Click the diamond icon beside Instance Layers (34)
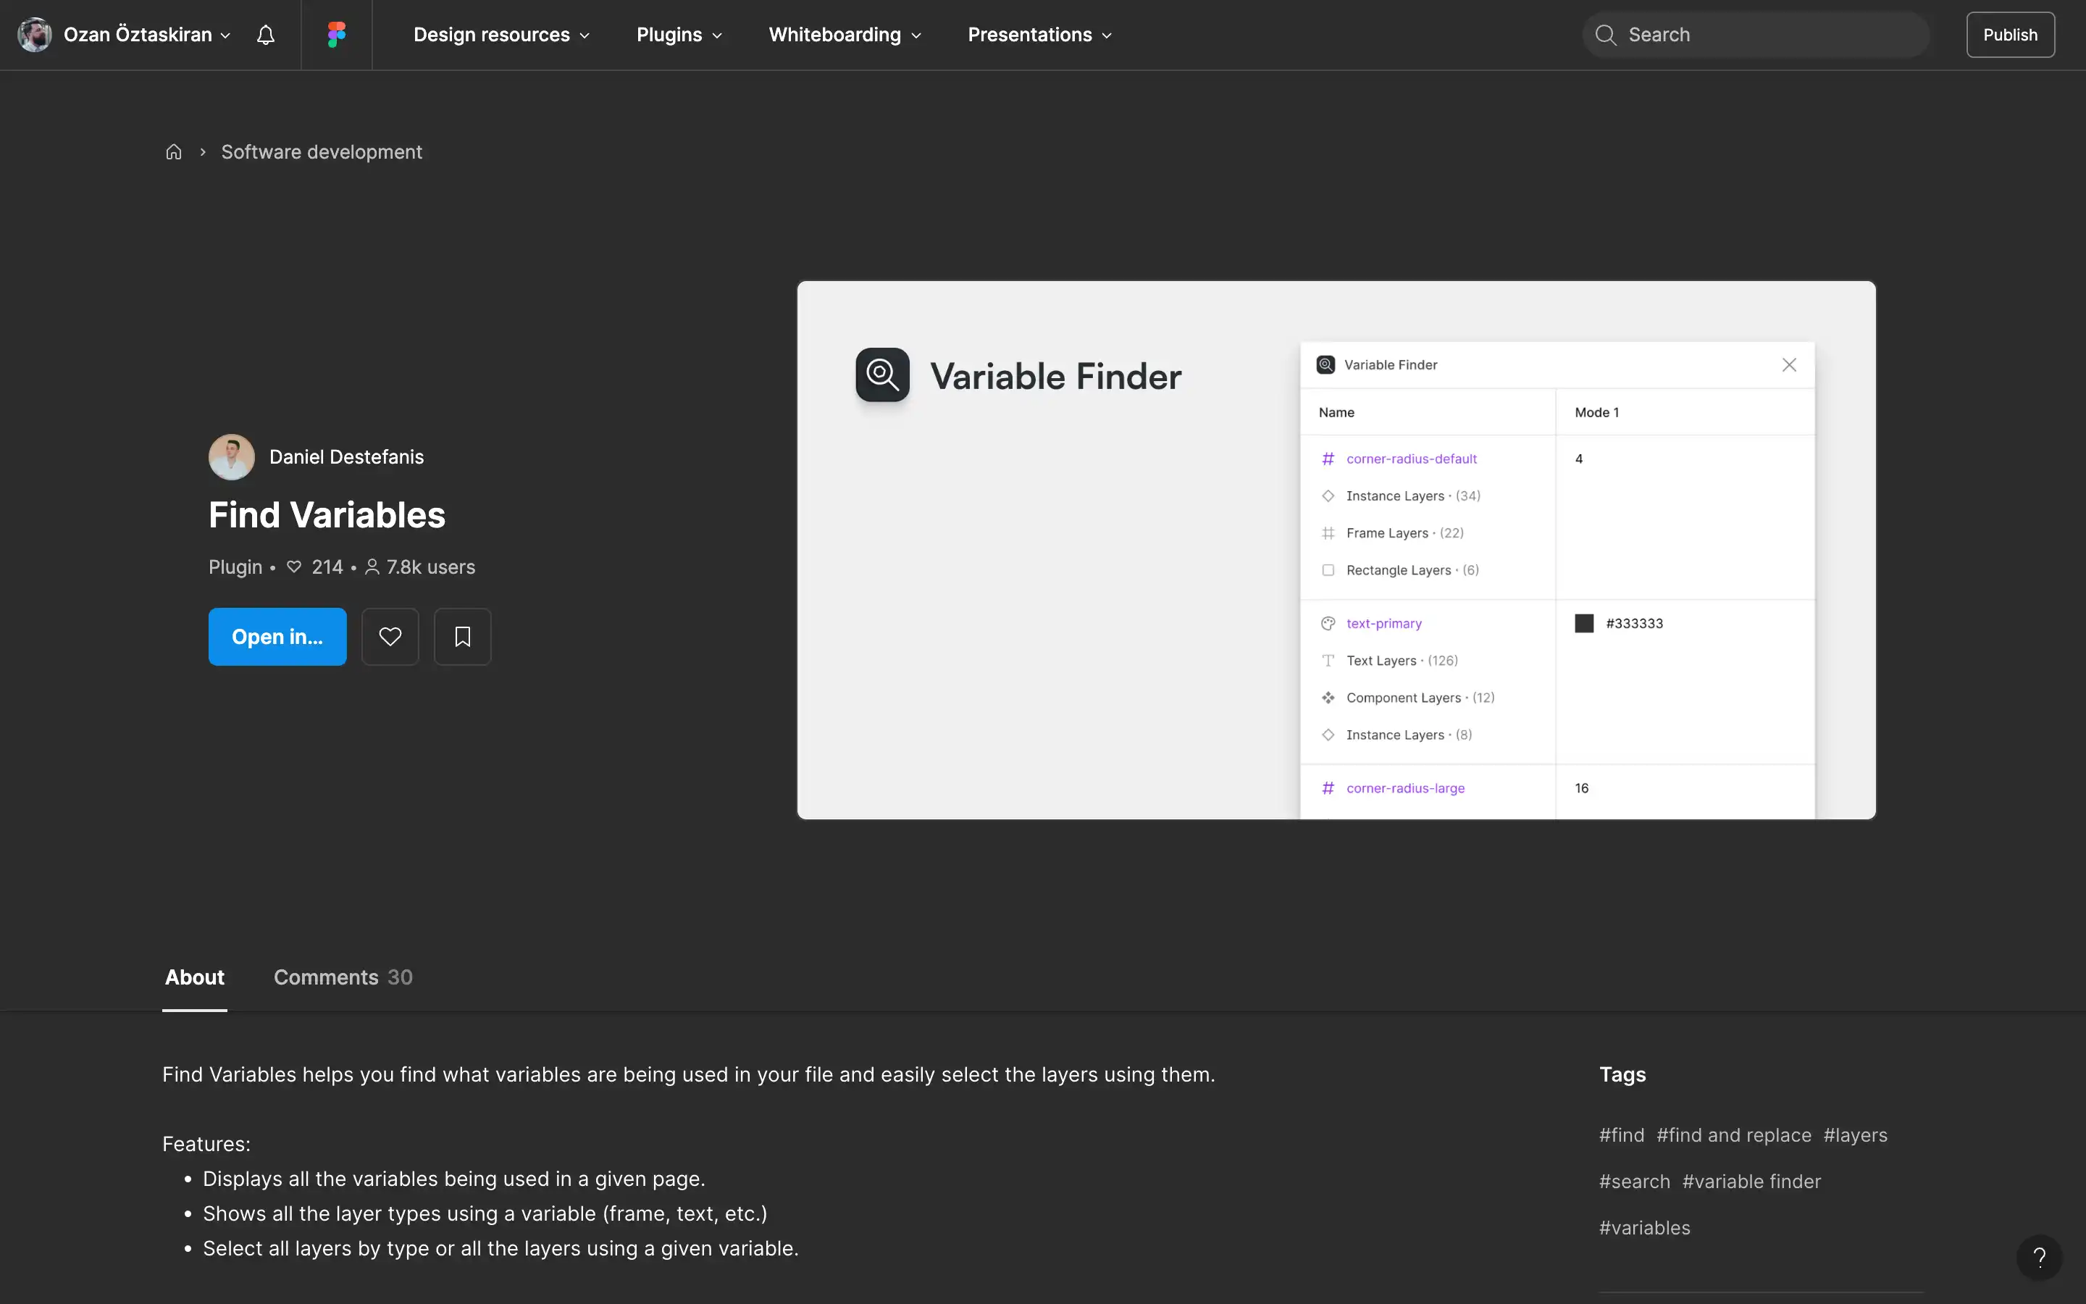The width and height of the screenshot is (2086, 1304). pyautogui.click(x=1328, y=496)
